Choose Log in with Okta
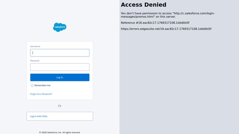This screenshot has height=134, width=239. click(60, 116)
